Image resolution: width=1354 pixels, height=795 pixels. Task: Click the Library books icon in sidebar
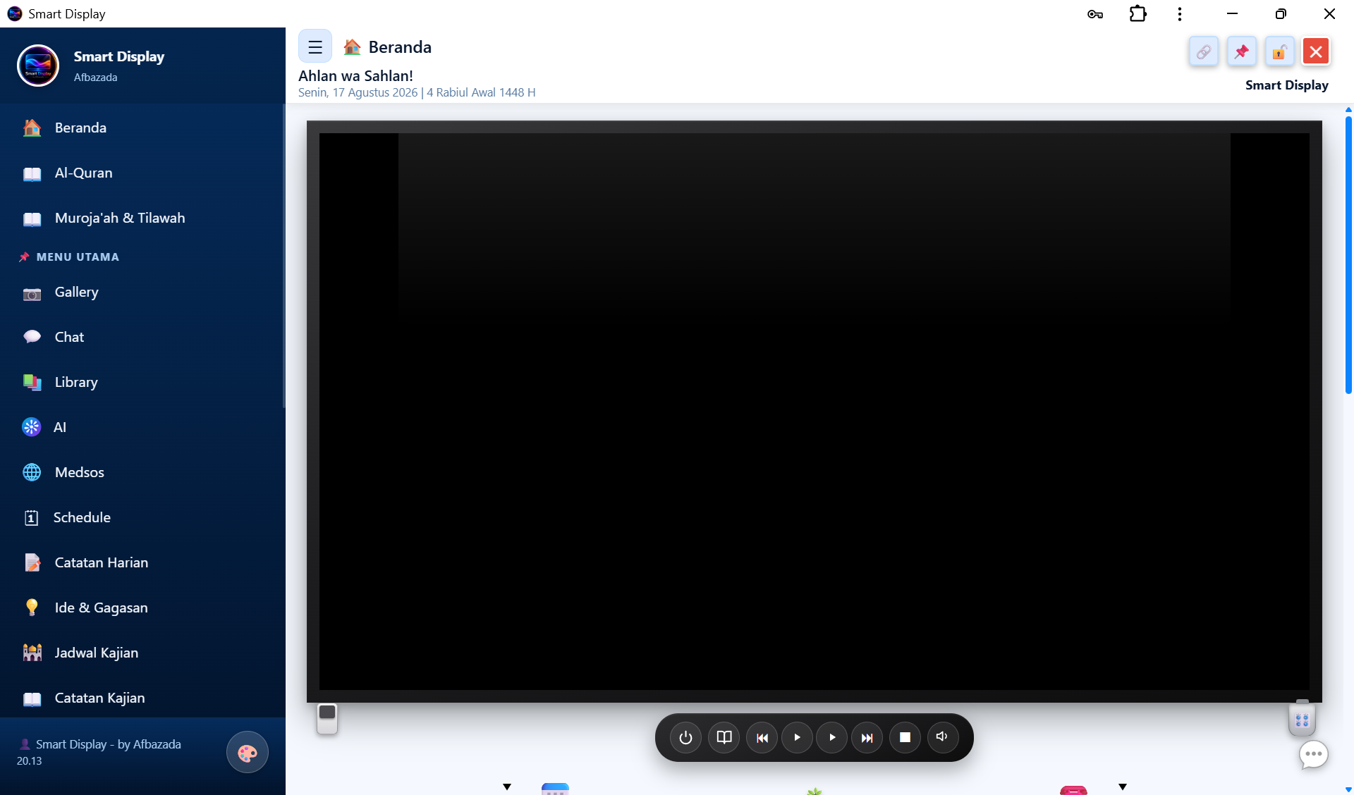coord(32,382)
